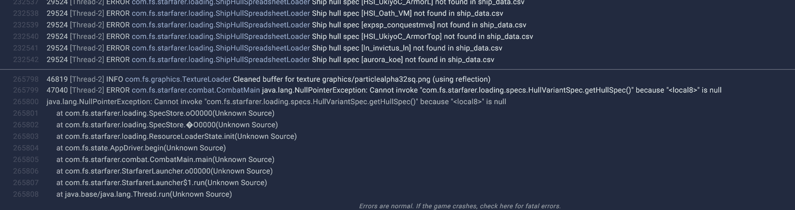Click the com.fs.graphics.TextureLoader class name

[178, 79]
